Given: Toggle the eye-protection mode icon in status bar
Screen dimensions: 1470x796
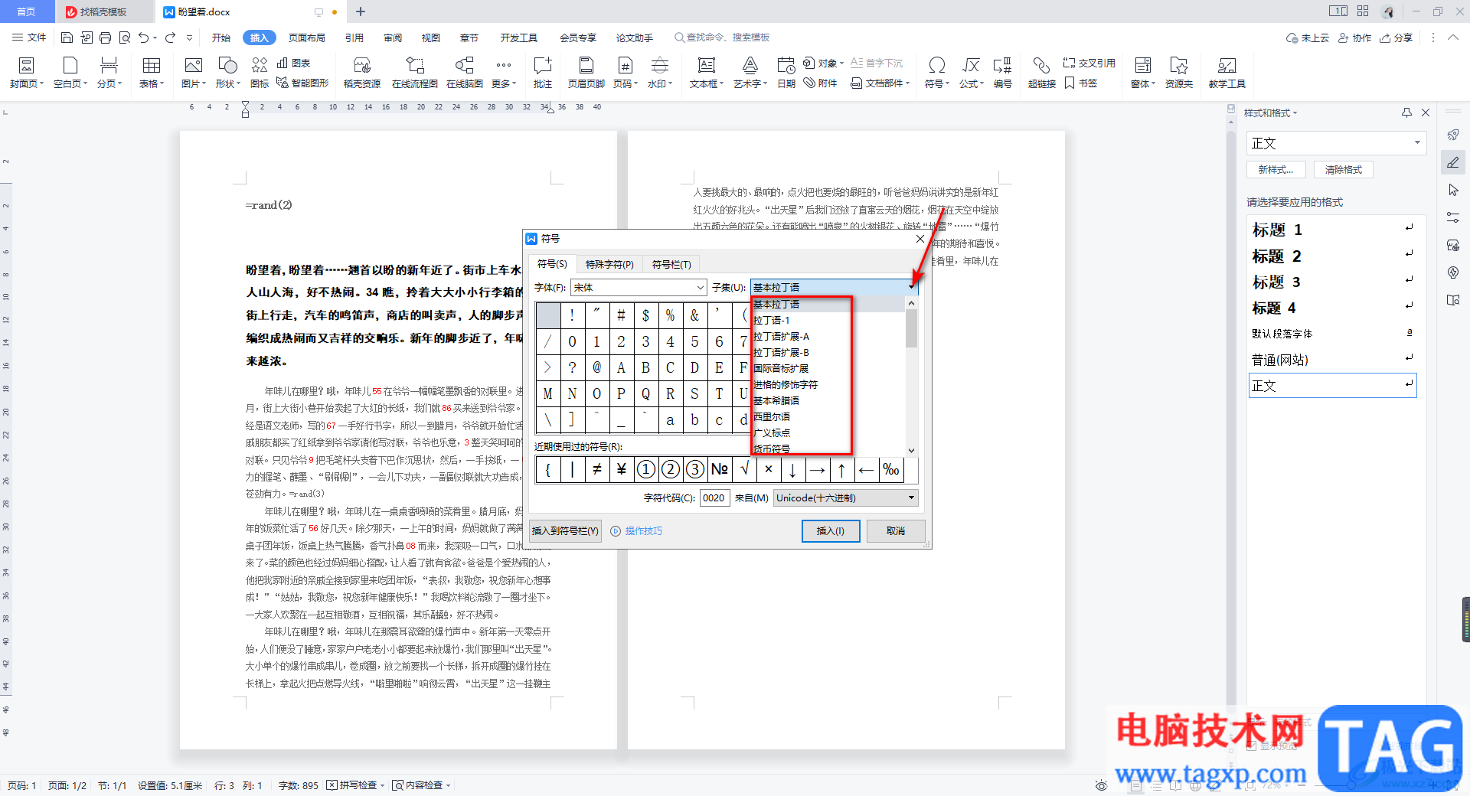Looking at the screenshot, I should pyautogui.click(x=1101, y=785).
